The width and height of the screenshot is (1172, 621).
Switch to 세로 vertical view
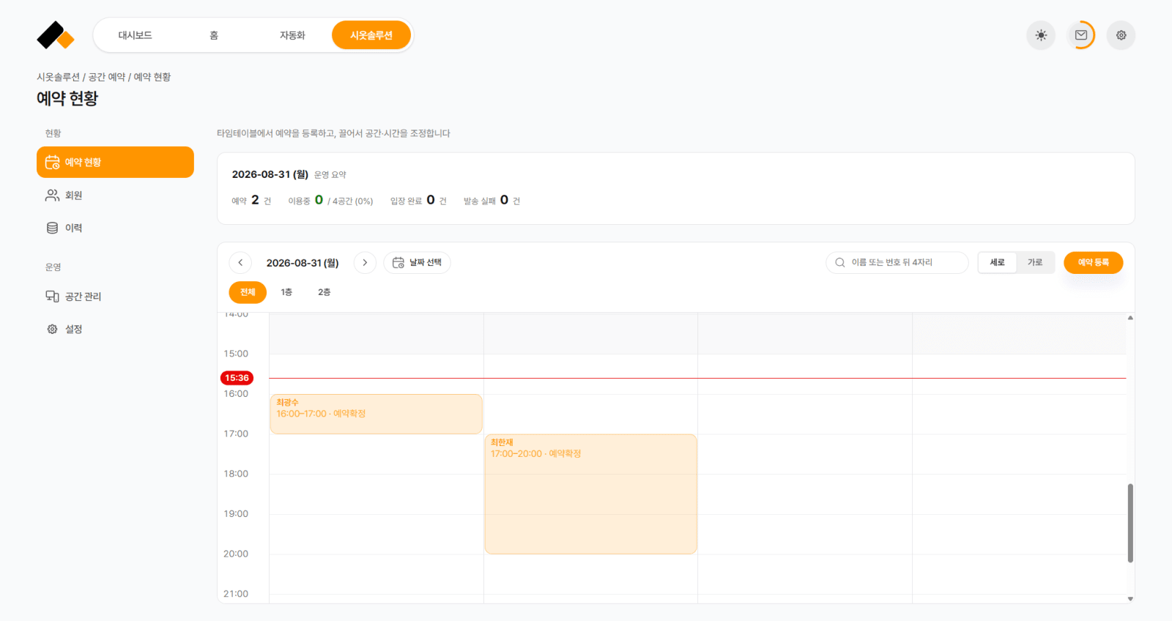pos(997,262)
